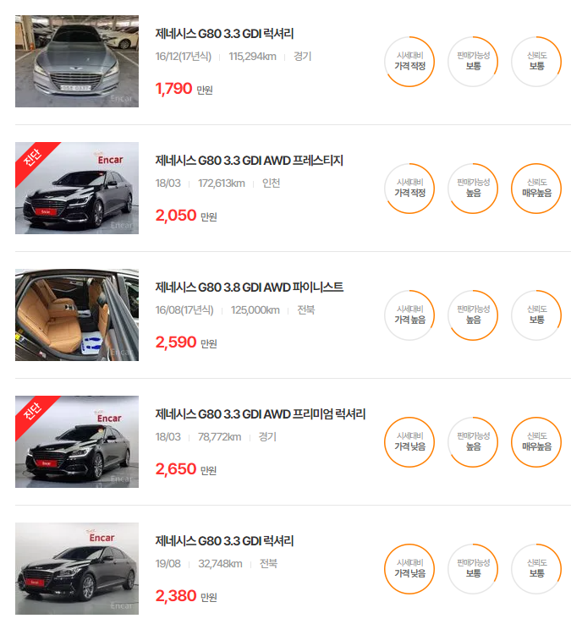Select 신뢰도 보통 gauge on the 2,380만원 listing
Image resolution: width=571 pixels, height=624 pixels.
(x=536, y=569)
